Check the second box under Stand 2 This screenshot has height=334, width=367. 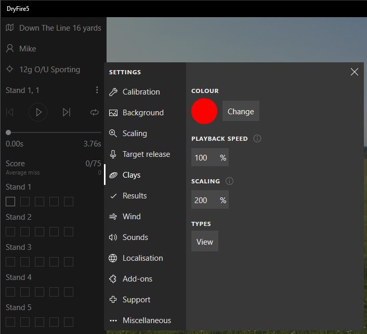[25, 232]
